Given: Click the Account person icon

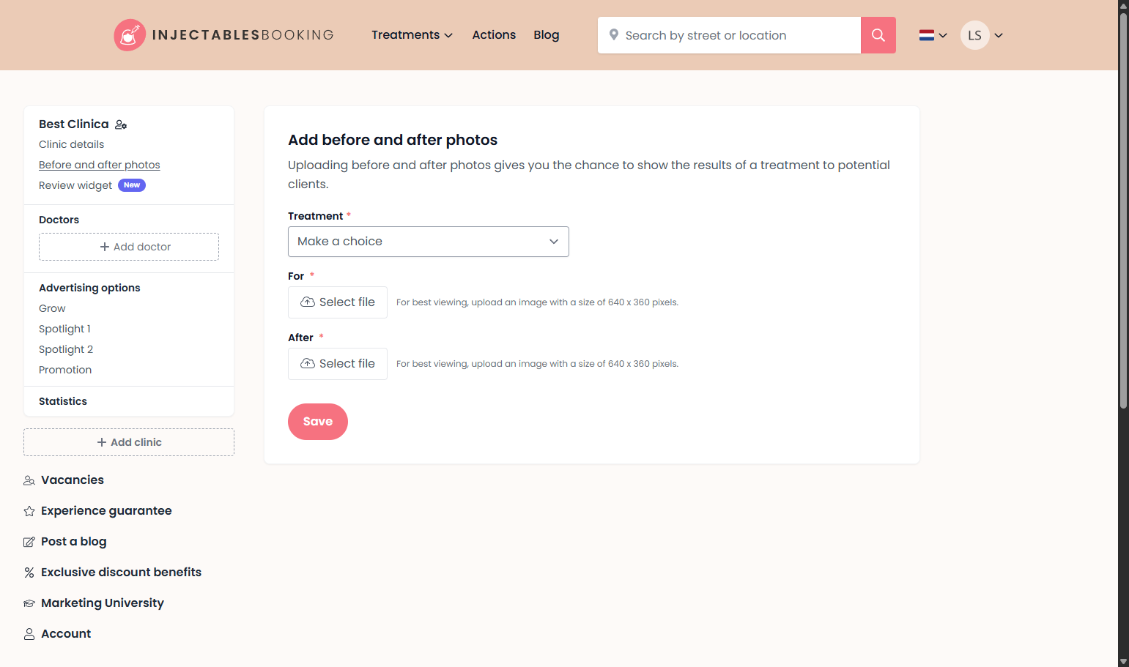Looking at the screenshot, I should [x=29, y=634].
